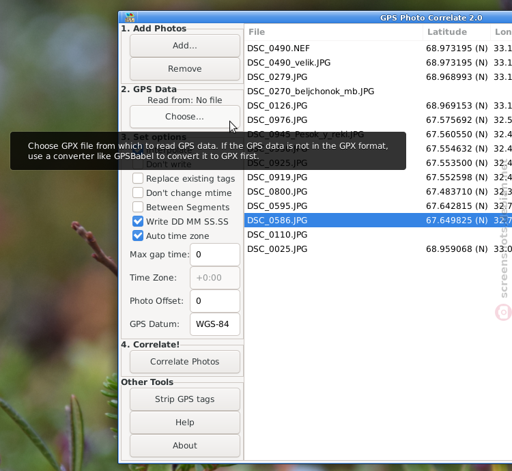Viewport: 512px width, 471px height.
Task: Click the Photo Offset input field
Action: [215, 301]
